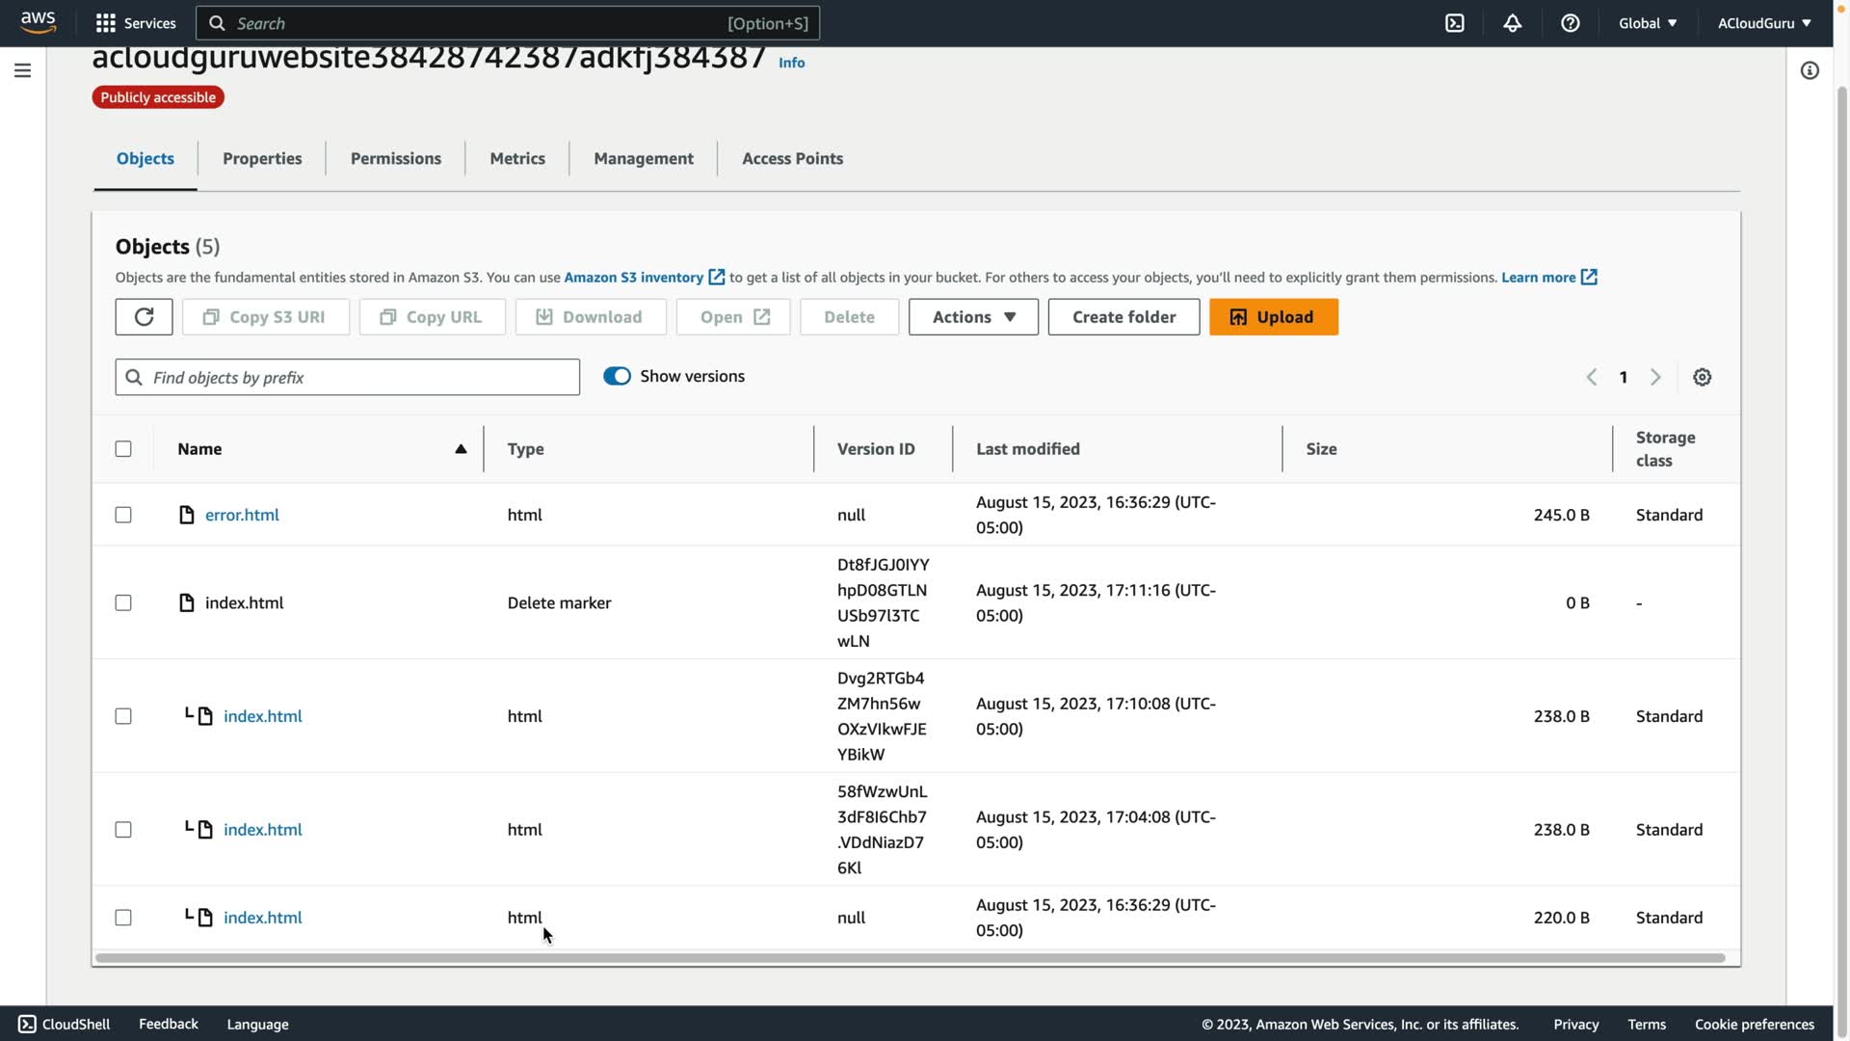Screen dimensions: 1850x1041
Task: Switch to the Properties tab
Action: 262,159
